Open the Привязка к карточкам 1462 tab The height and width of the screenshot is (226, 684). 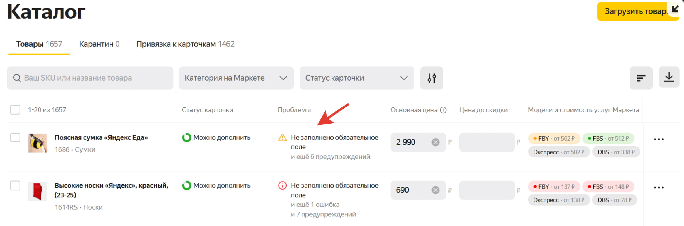coord(185,44)
